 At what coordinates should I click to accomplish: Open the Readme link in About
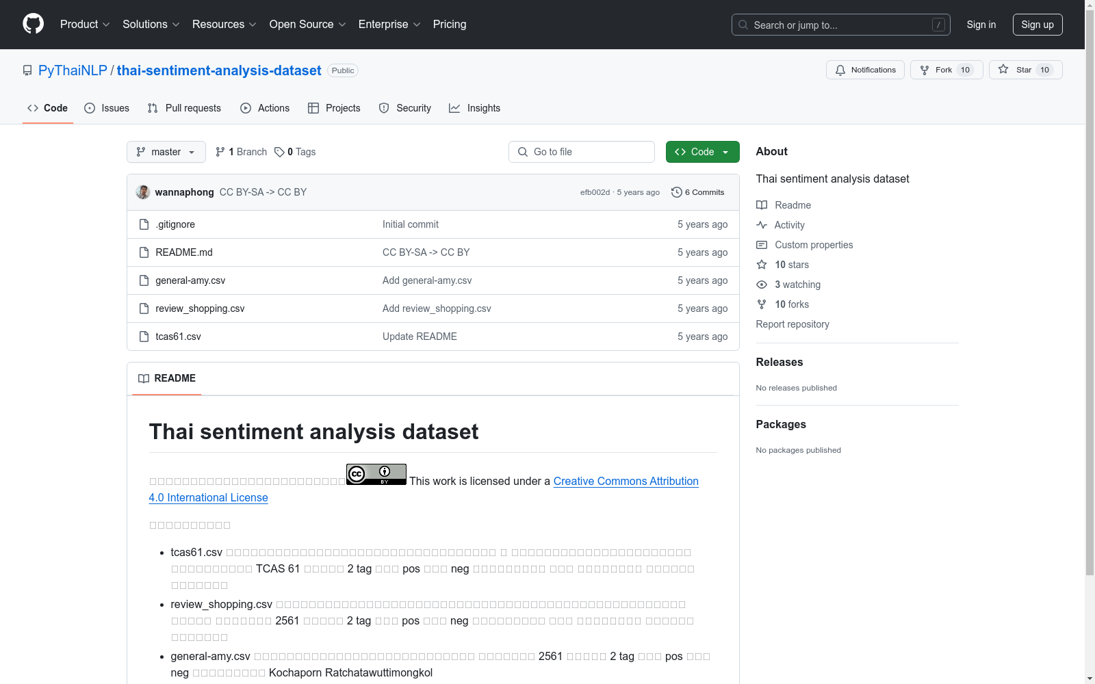tap(784, 205)
